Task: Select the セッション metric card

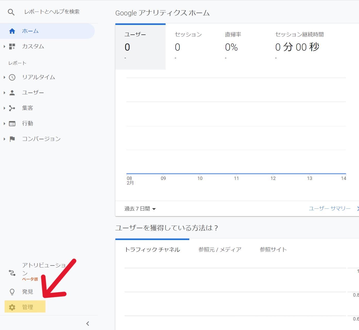Action: point(191,47)
